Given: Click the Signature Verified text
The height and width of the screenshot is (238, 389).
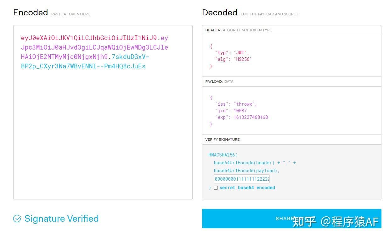Looking at the screenshot, I should click(x=61, y=219).
